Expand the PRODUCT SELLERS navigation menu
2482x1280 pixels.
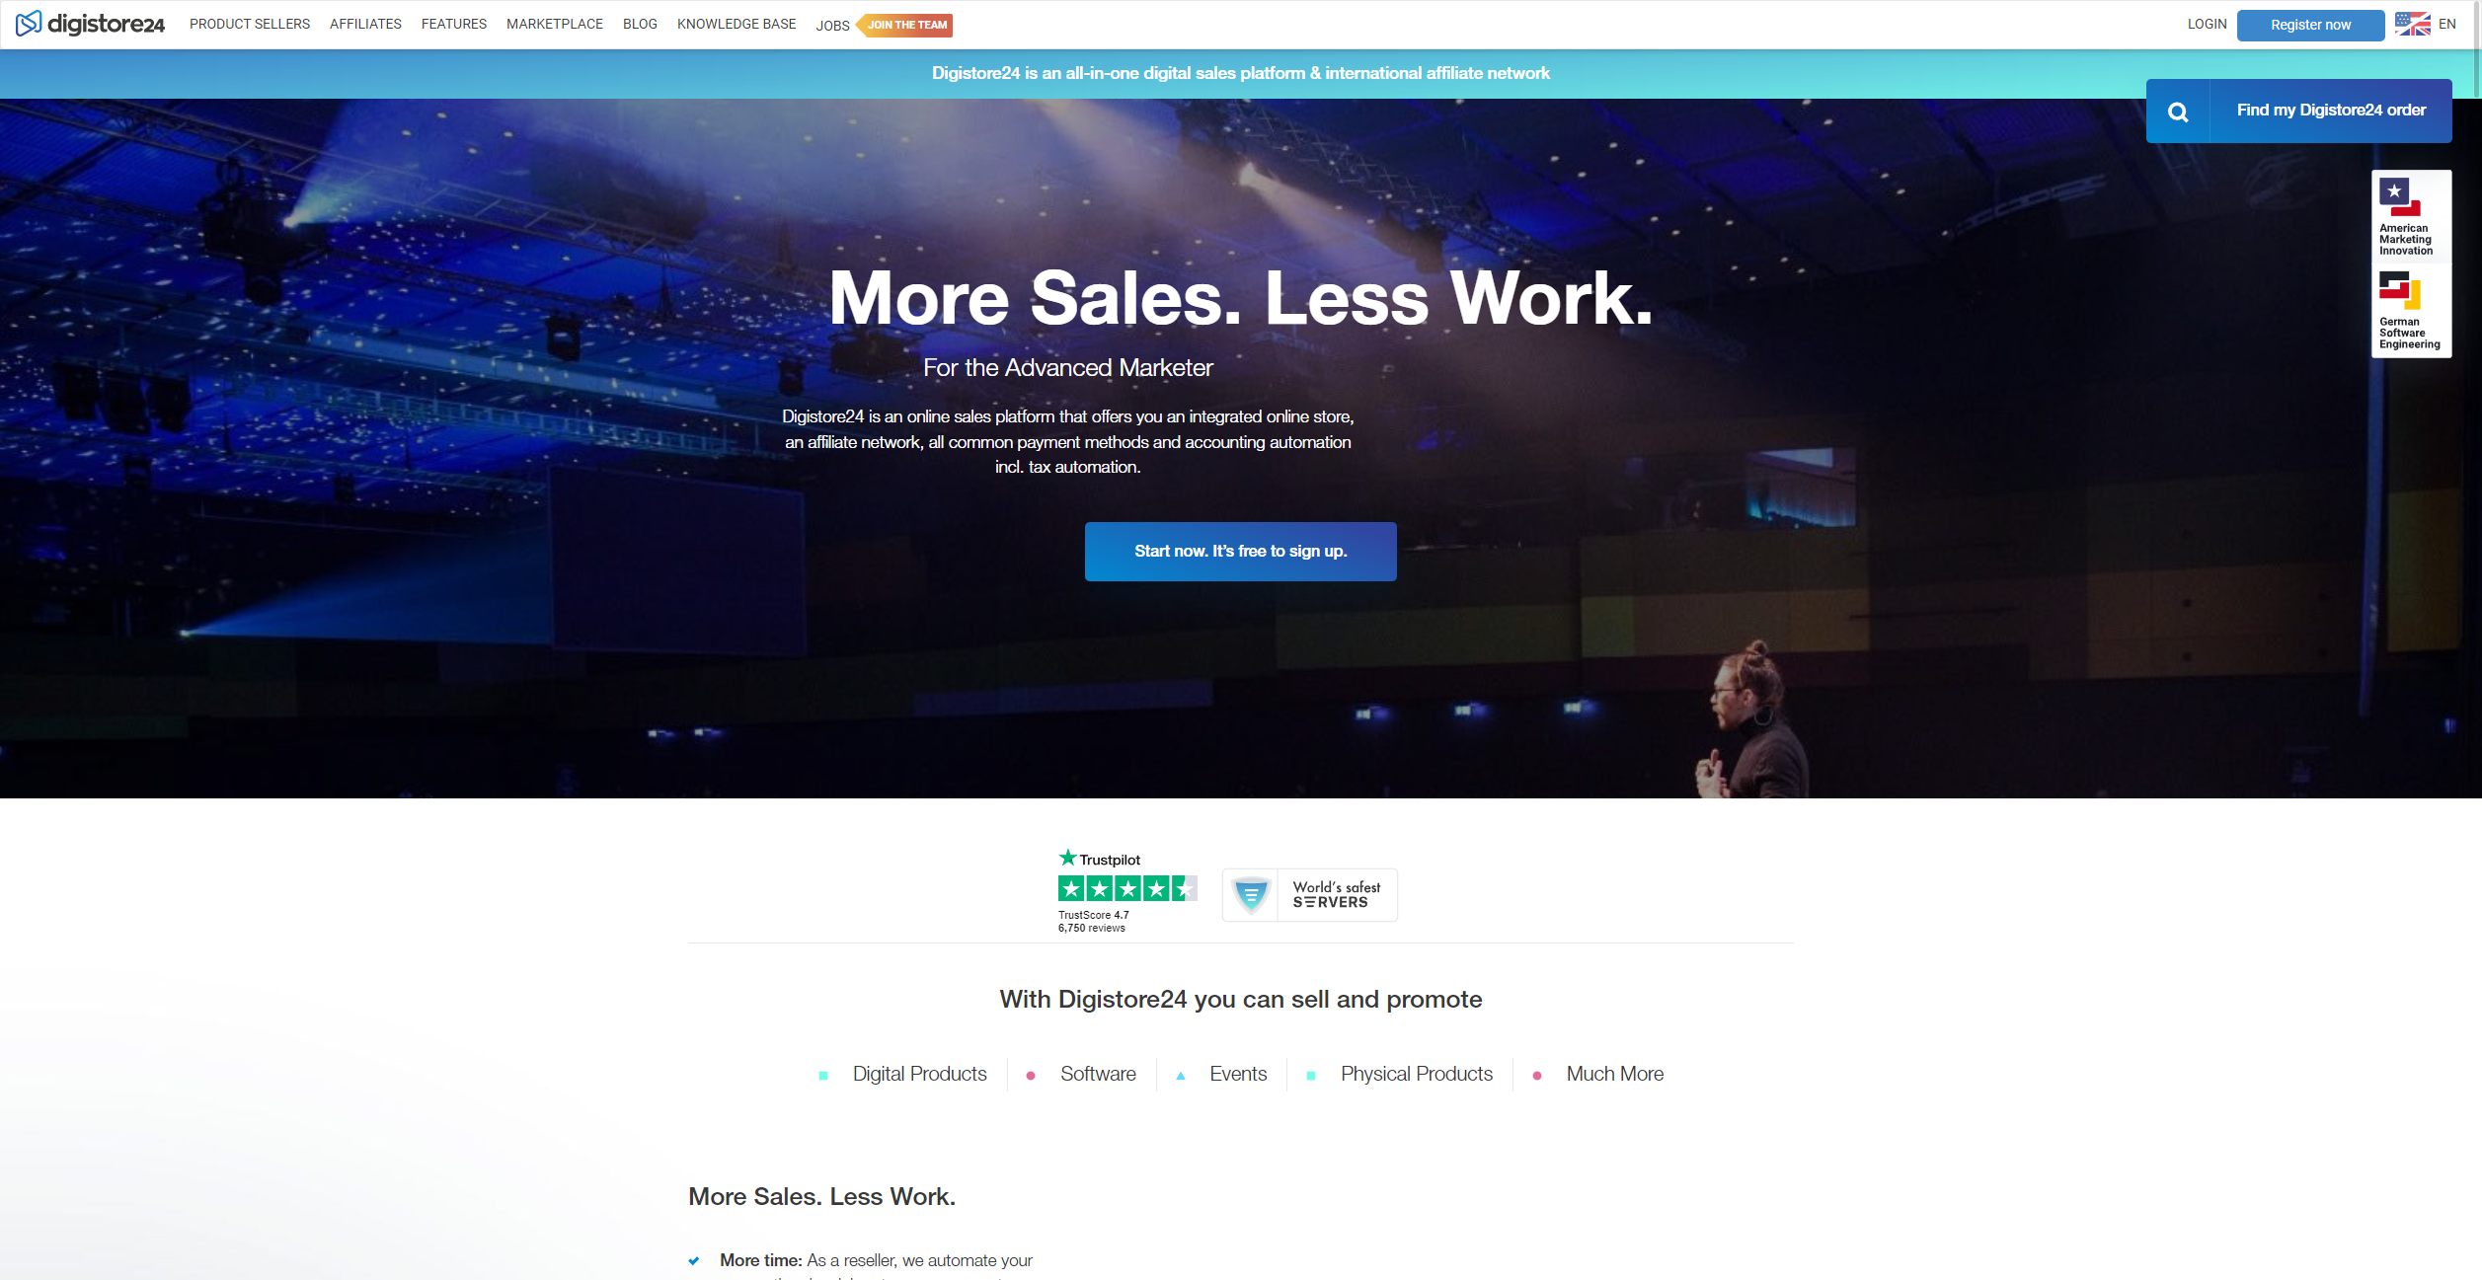[250, 25]
